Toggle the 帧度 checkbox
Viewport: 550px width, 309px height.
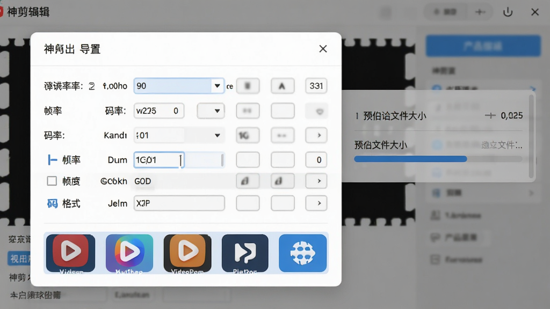tap(52, 181)
